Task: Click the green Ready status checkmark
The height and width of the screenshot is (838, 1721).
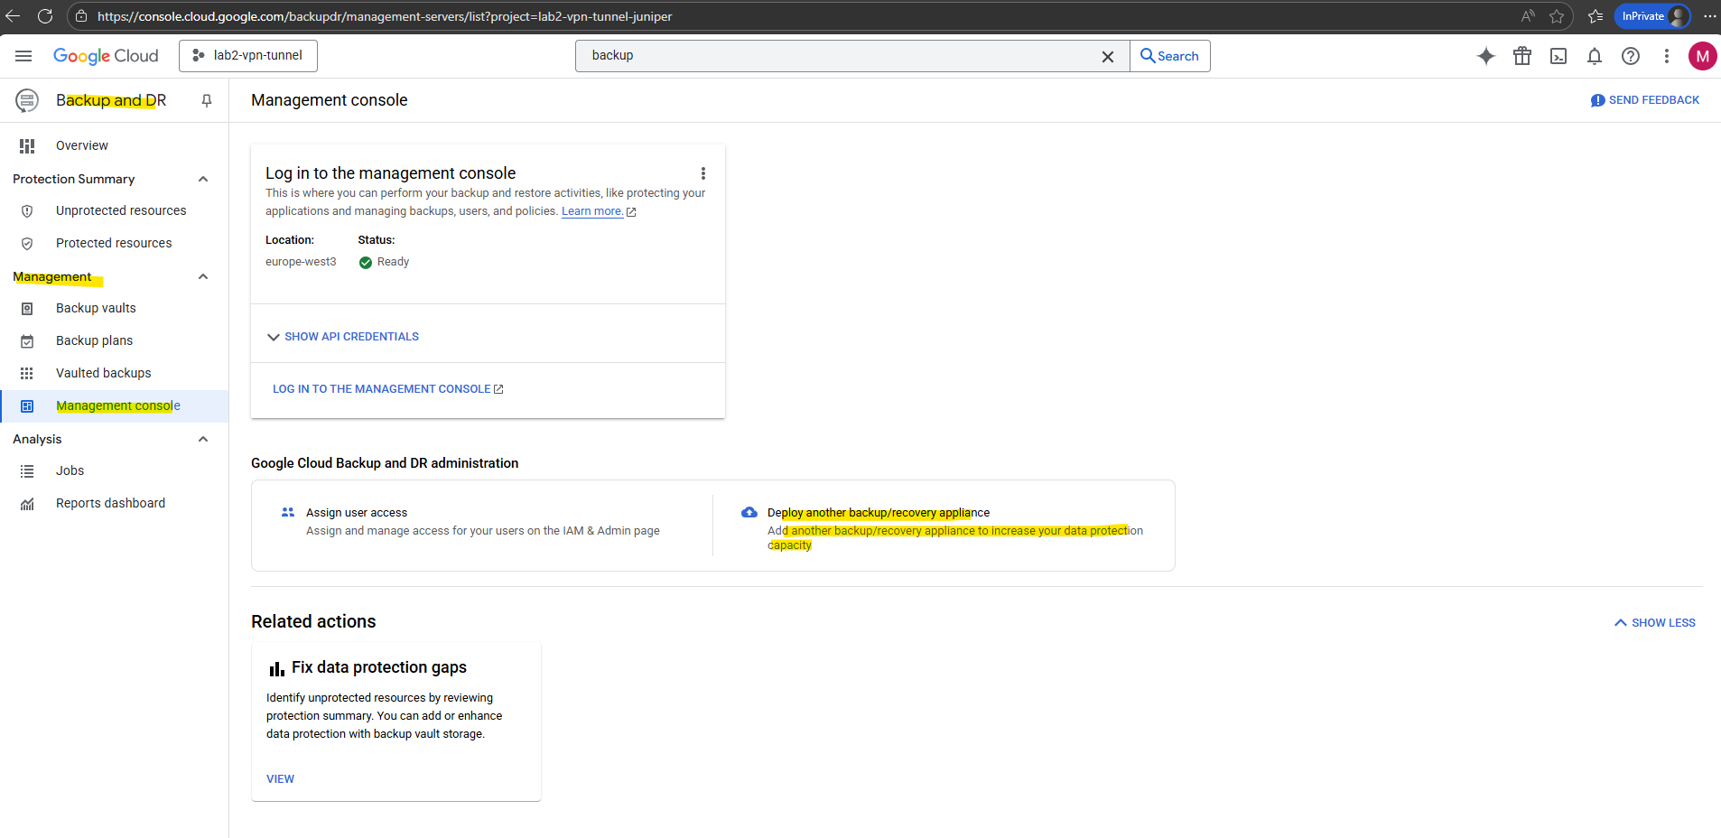Action: coord(366,263)
